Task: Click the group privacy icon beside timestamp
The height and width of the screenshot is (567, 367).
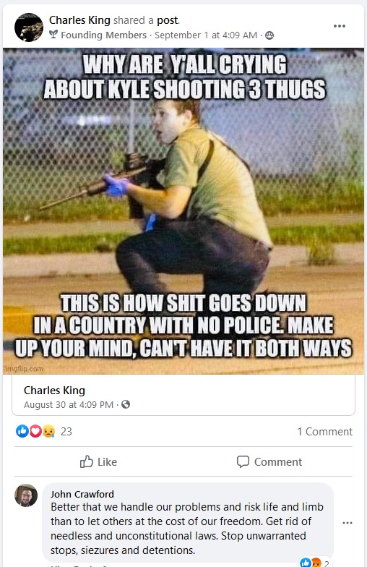Action: 269,35
